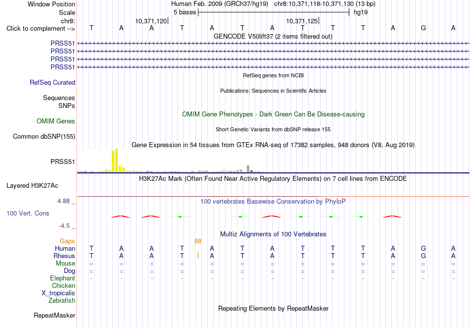Select the Mouse alignment row label
Image resolution: width=470 pixels, height=327 pixels.
tap(65, 264)
